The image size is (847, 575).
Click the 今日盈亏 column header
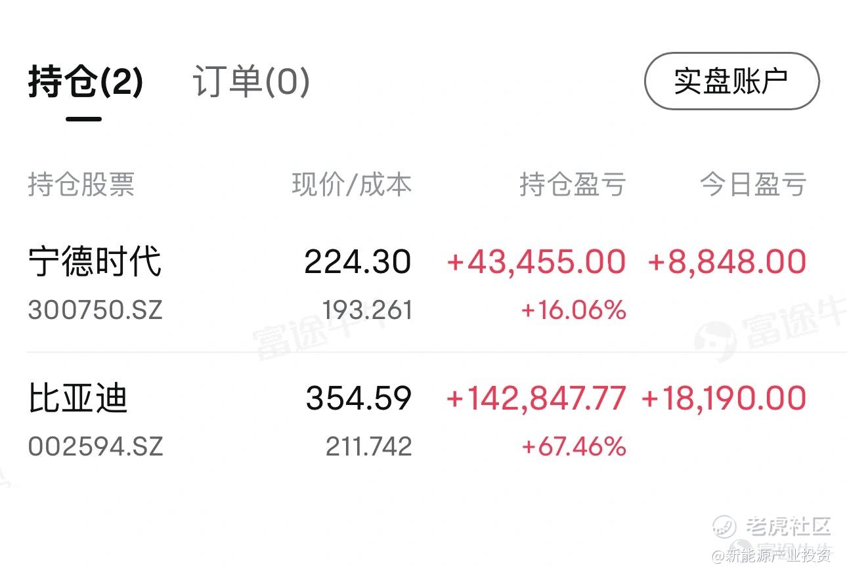coord(753,184)
